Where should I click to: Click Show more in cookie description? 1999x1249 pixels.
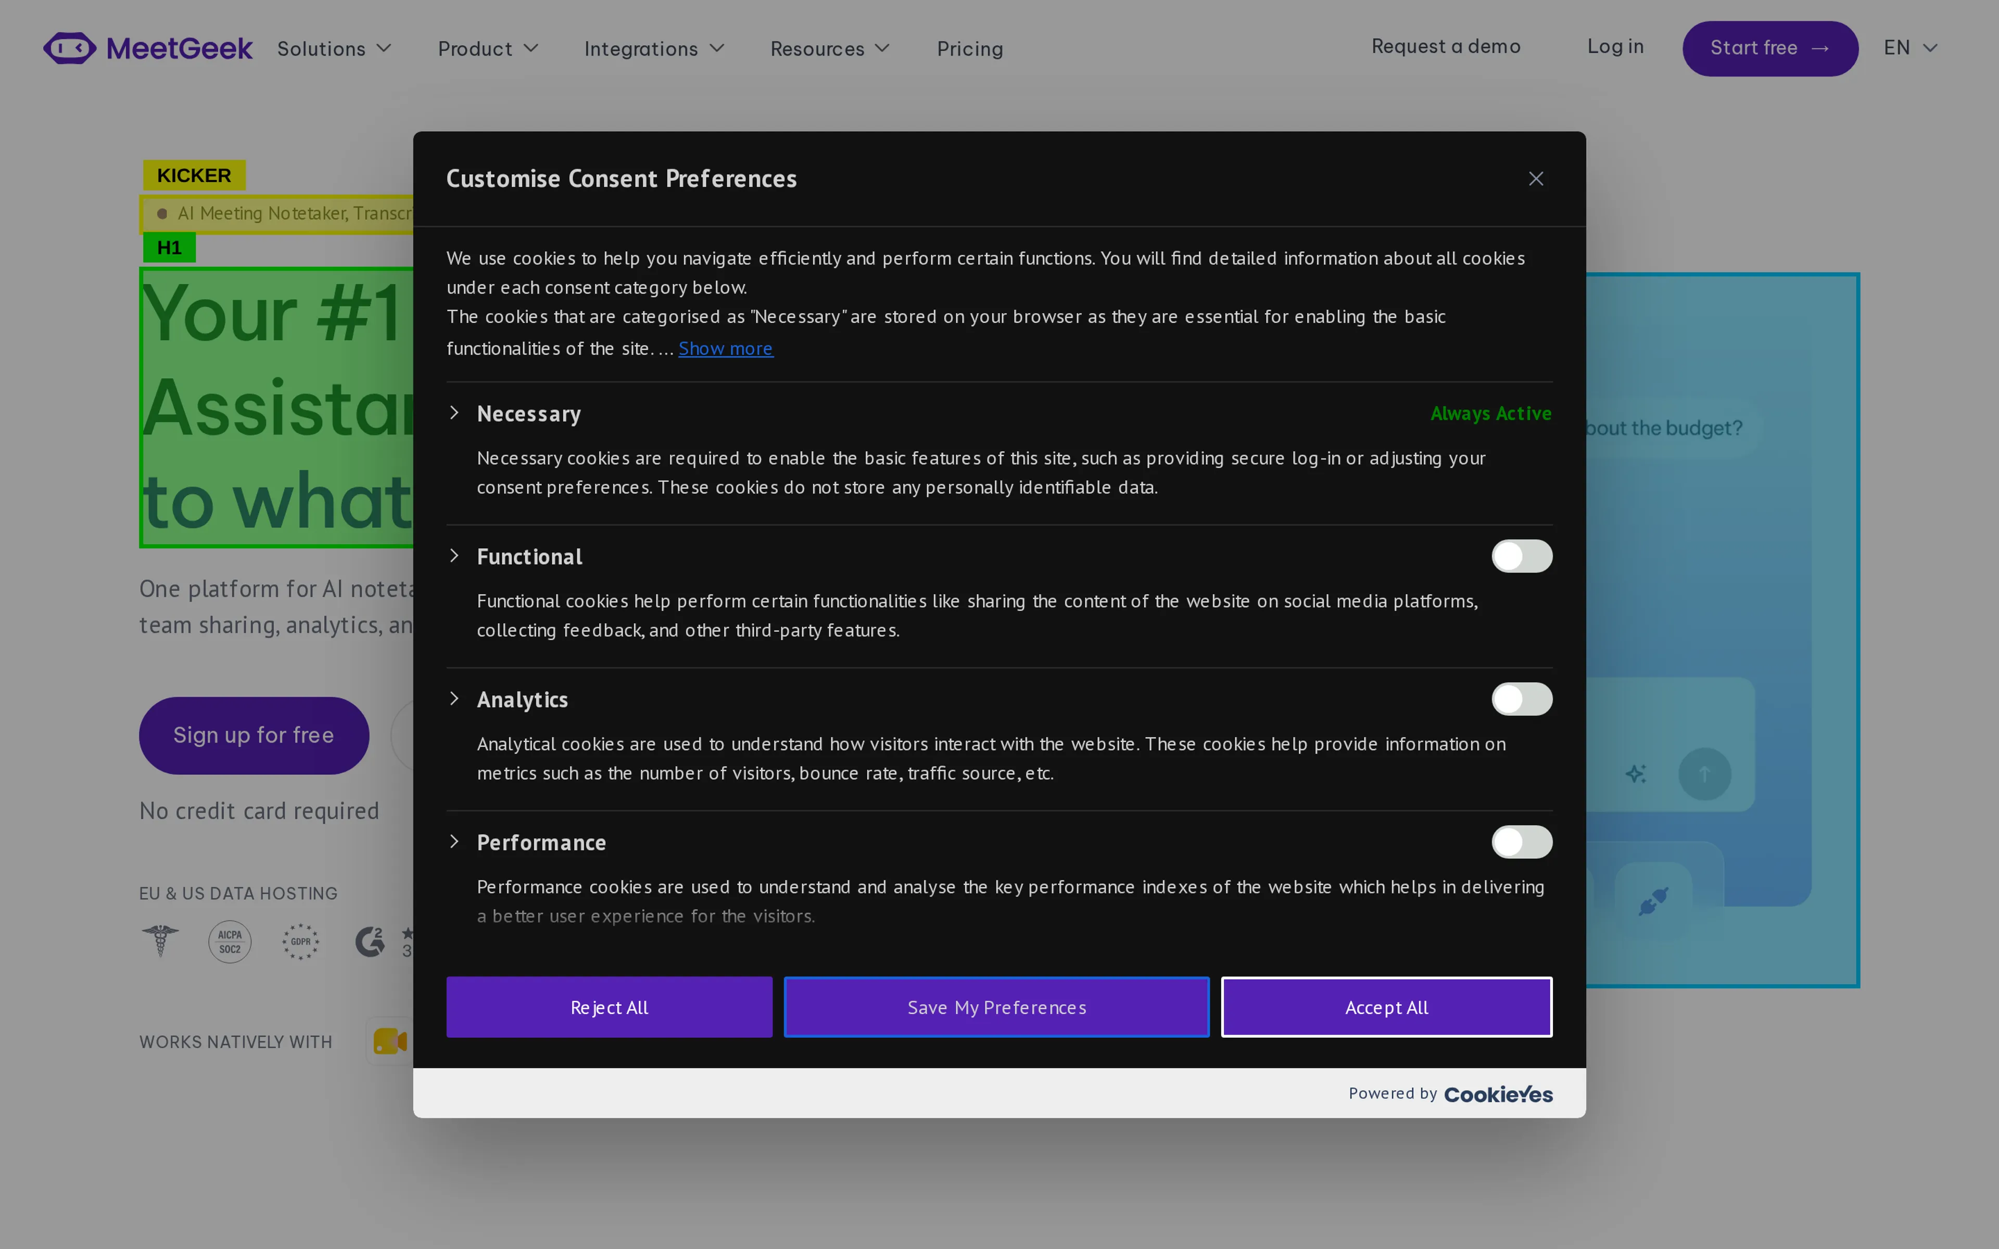(x=725, y=349)
